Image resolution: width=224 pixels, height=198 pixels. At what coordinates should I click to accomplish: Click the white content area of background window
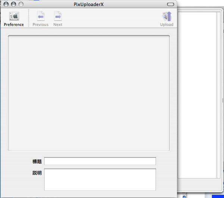[197, 95]
